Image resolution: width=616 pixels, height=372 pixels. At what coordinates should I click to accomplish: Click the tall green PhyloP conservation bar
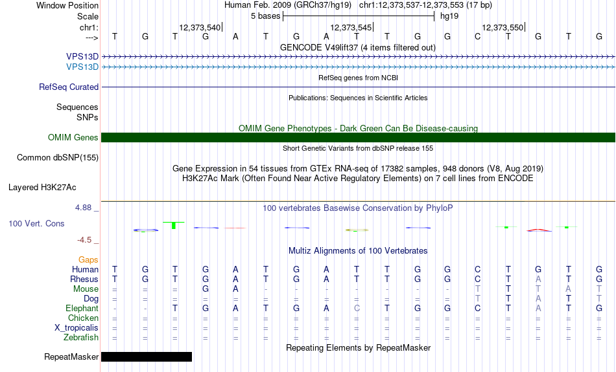click(174, 225)
